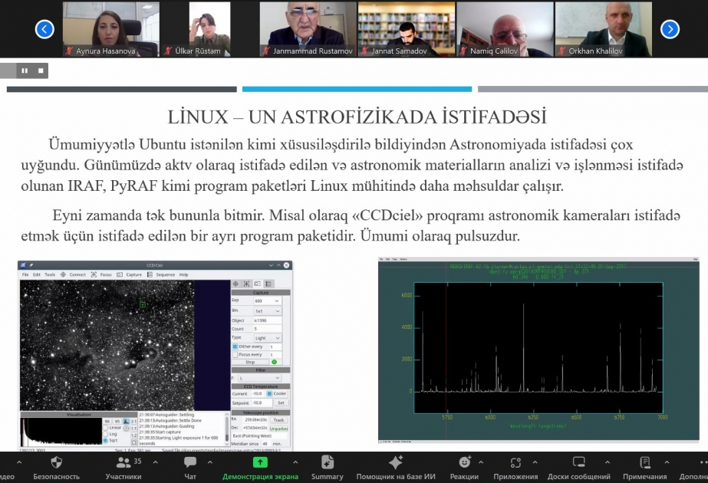The width and height of the screenshot is (708, 483).
Task: Click the Connect icon in CCDciel toolbar
Action: (x=63, y=274)
